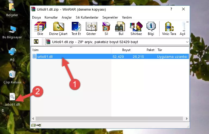Click the partially visible Açıklama toolbar icon

[x=183, y=28]
